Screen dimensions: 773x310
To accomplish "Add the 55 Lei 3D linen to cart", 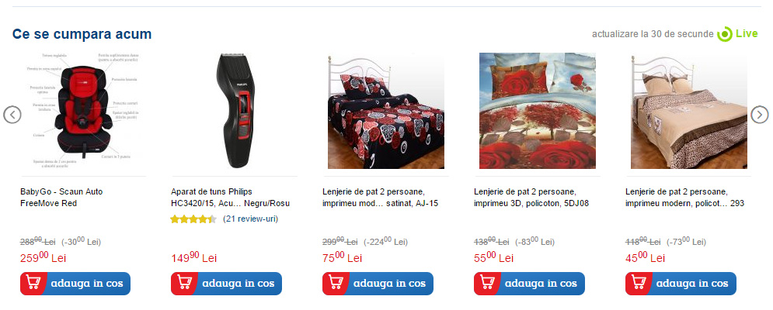I will 529,284.
